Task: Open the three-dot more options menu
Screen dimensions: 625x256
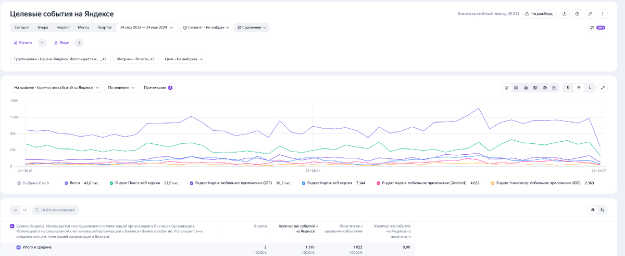Action: pyautogui.click(x=603, y=14)
